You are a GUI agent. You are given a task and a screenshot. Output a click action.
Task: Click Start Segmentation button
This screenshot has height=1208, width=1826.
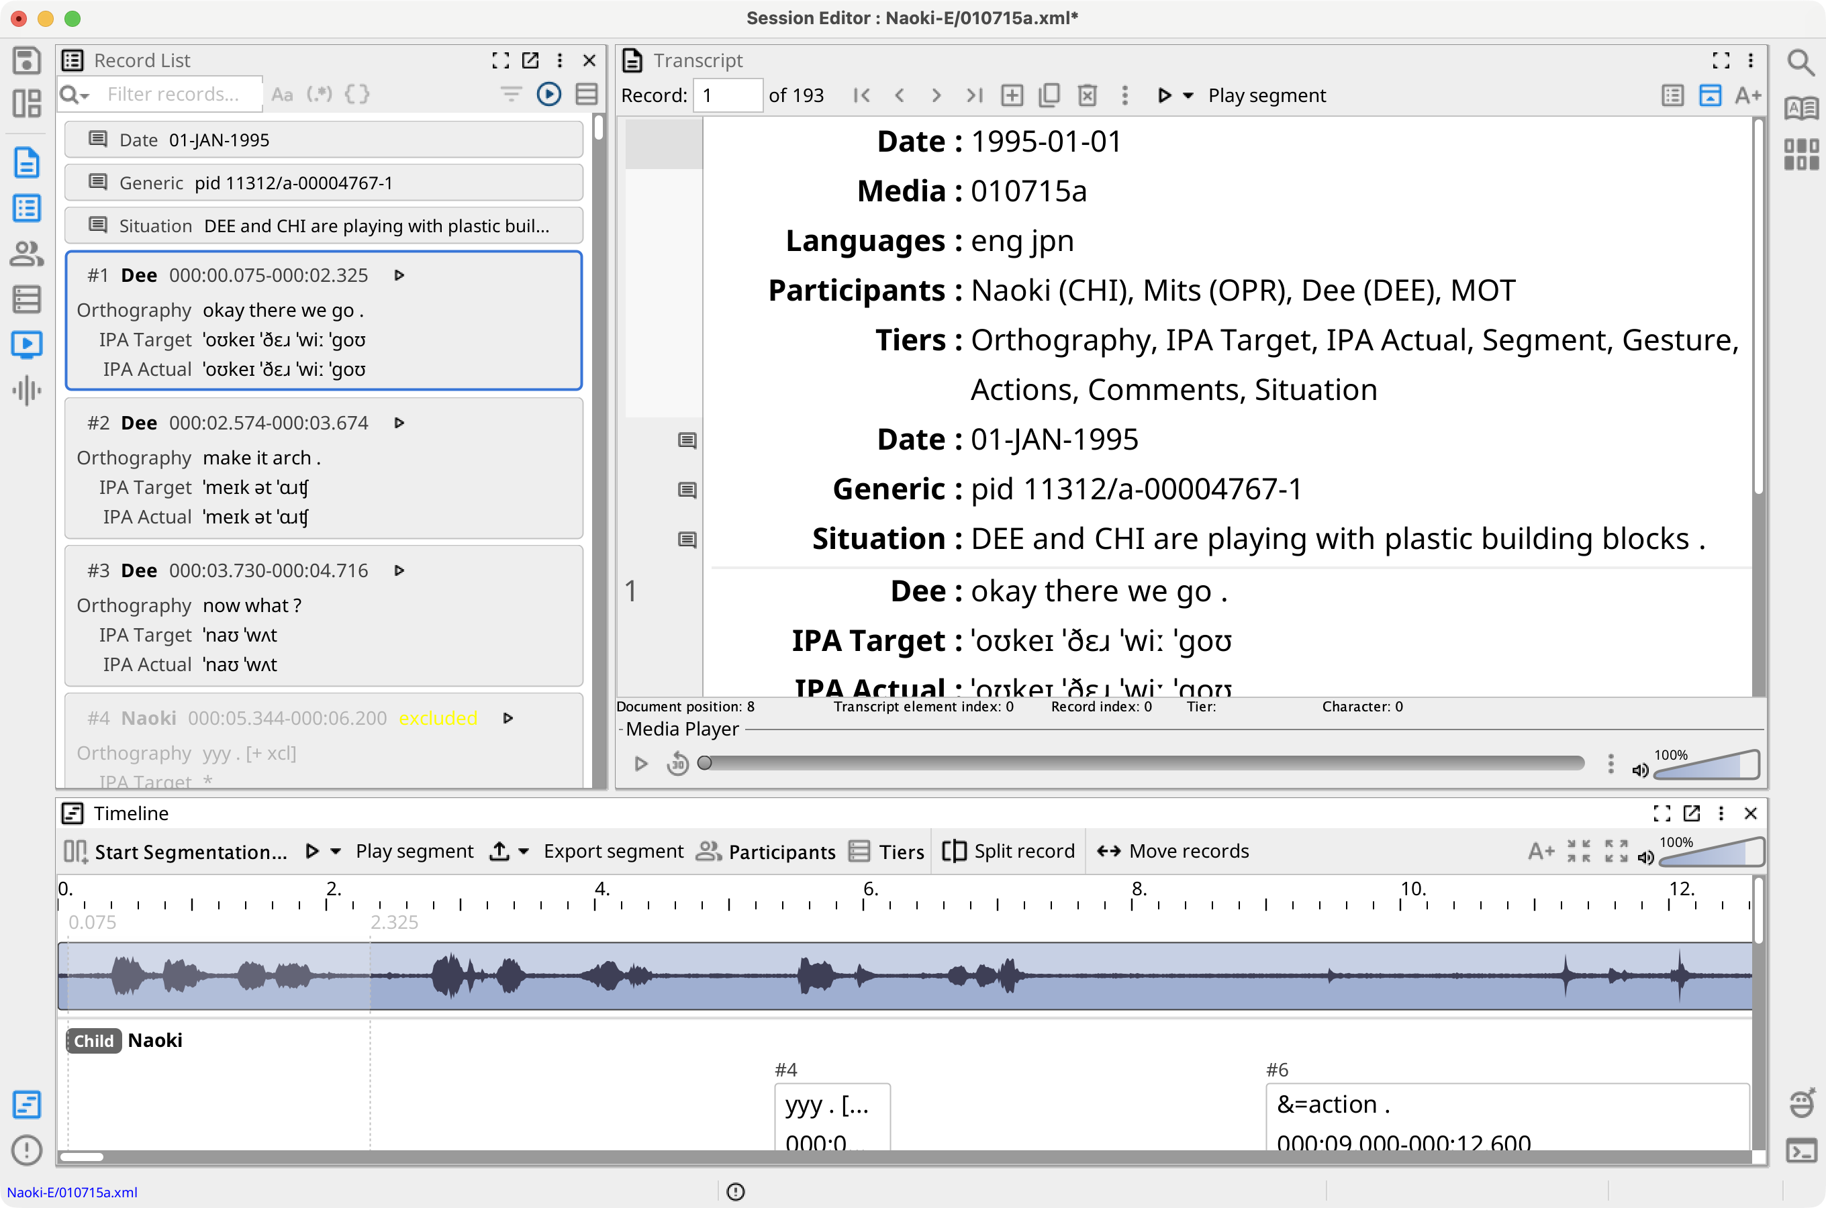tap(176, 851)
